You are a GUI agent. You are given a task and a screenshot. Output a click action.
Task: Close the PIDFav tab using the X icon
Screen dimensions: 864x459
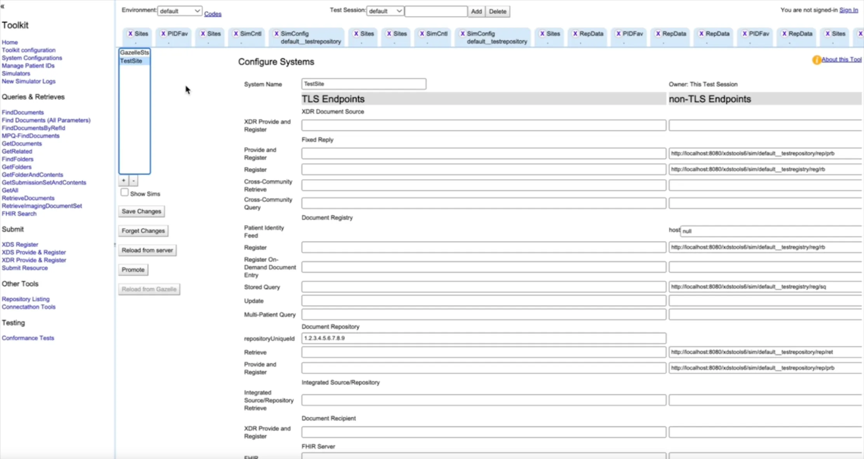[164, 34]
